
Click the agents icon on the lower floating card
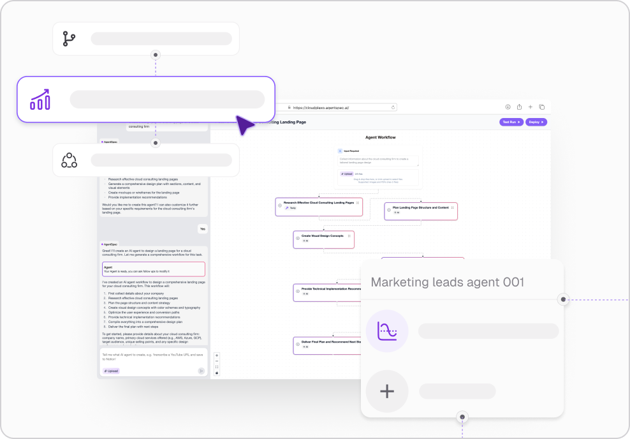click(70, 160)
